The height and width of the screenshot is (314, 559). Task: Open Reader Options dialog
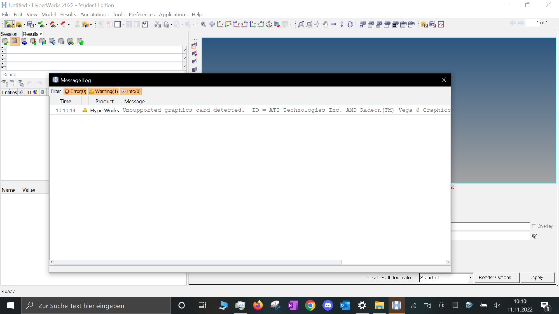[497, 278]
